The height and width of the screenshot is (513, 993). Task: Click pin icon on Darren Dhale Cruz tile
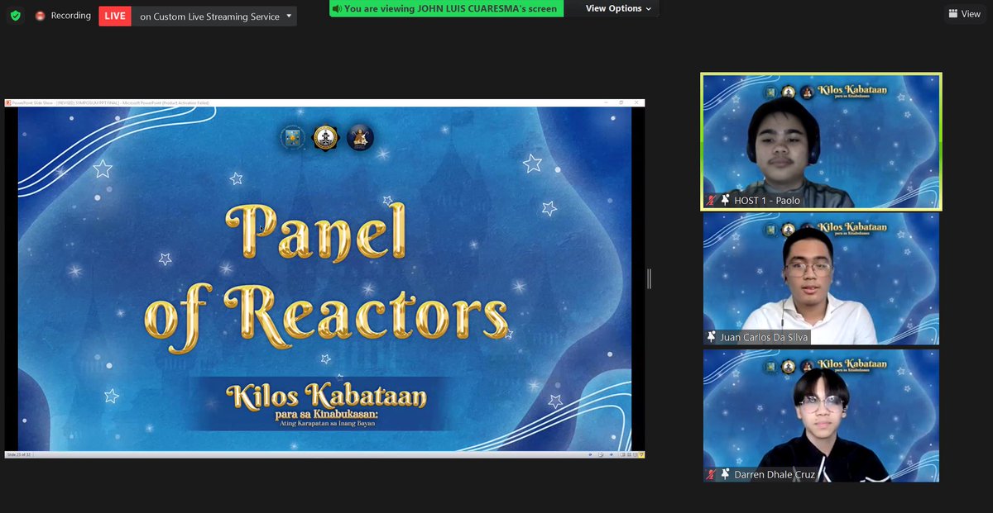(726, 474)
